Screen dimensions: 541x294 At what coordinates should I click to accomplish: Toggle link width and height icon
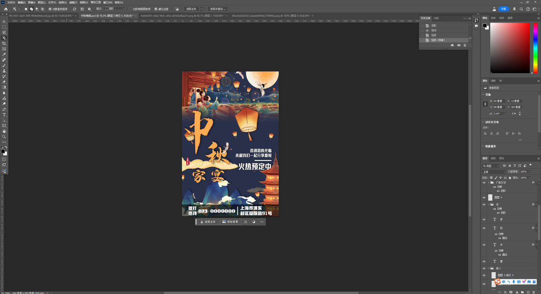point(485,104)
